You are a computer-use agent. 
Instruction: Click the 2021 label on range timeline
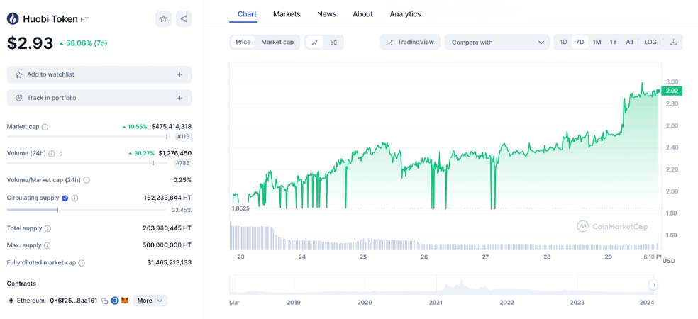point(436,303)
